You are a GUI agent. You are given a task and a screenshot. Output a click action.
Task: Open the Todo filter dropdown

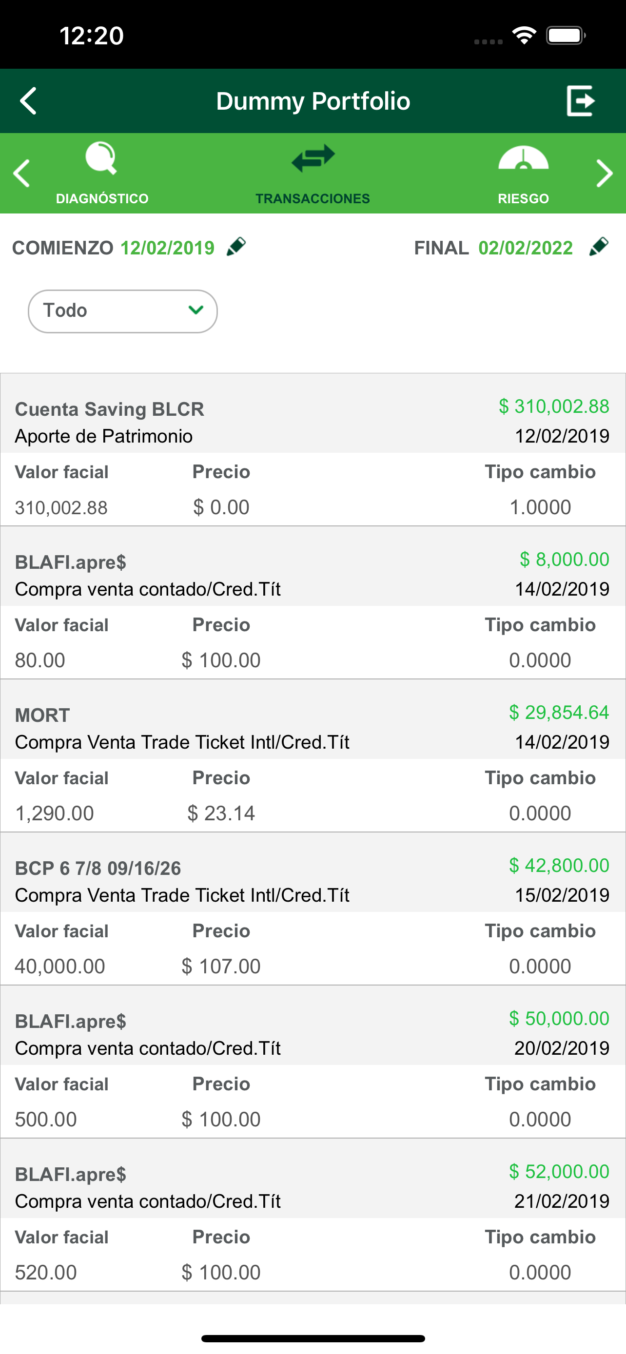coord(122,311)
